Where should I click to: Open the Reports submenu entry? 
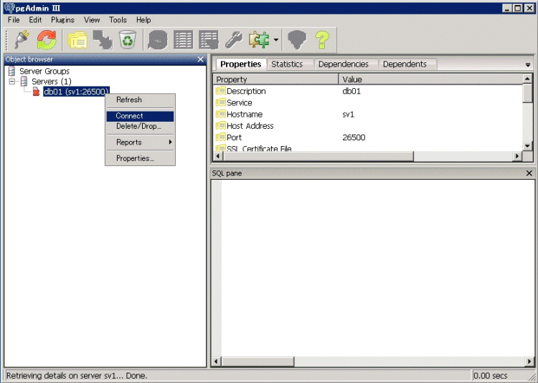point(141,142)
